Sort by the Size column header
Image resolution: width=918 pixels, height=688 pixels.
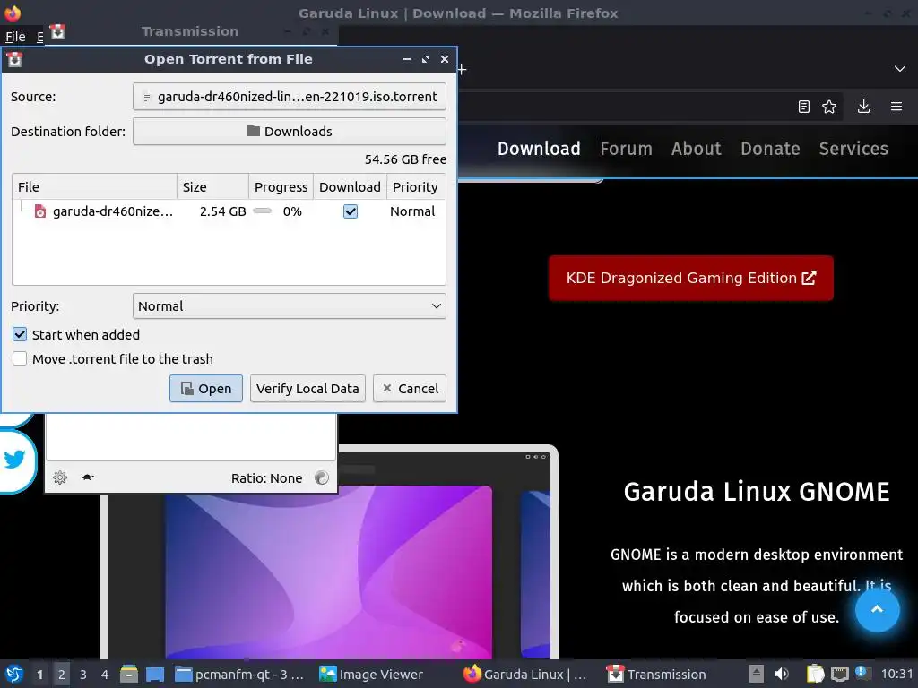(x=212, y=186)
